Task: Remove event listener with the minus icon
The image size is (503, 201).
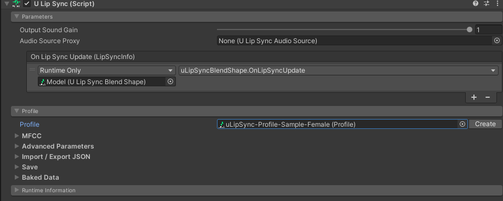Action: [x=488, y=97]
